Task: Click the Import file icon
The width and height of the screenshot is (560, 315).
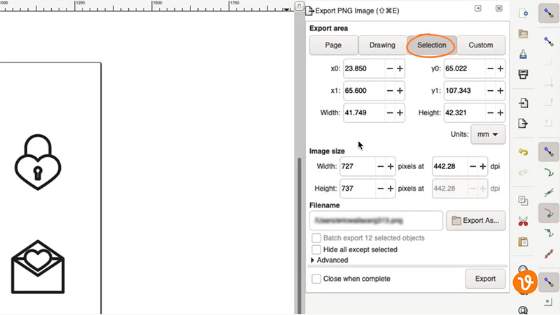Action: 523,103
